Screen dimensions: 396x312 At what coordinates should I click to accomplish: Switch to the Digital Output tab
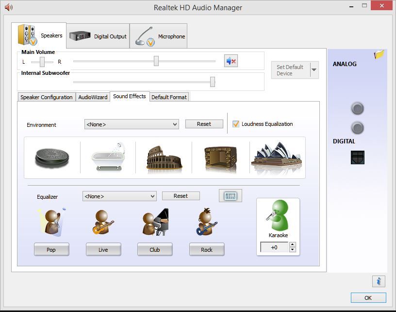(x=98, y=36)
